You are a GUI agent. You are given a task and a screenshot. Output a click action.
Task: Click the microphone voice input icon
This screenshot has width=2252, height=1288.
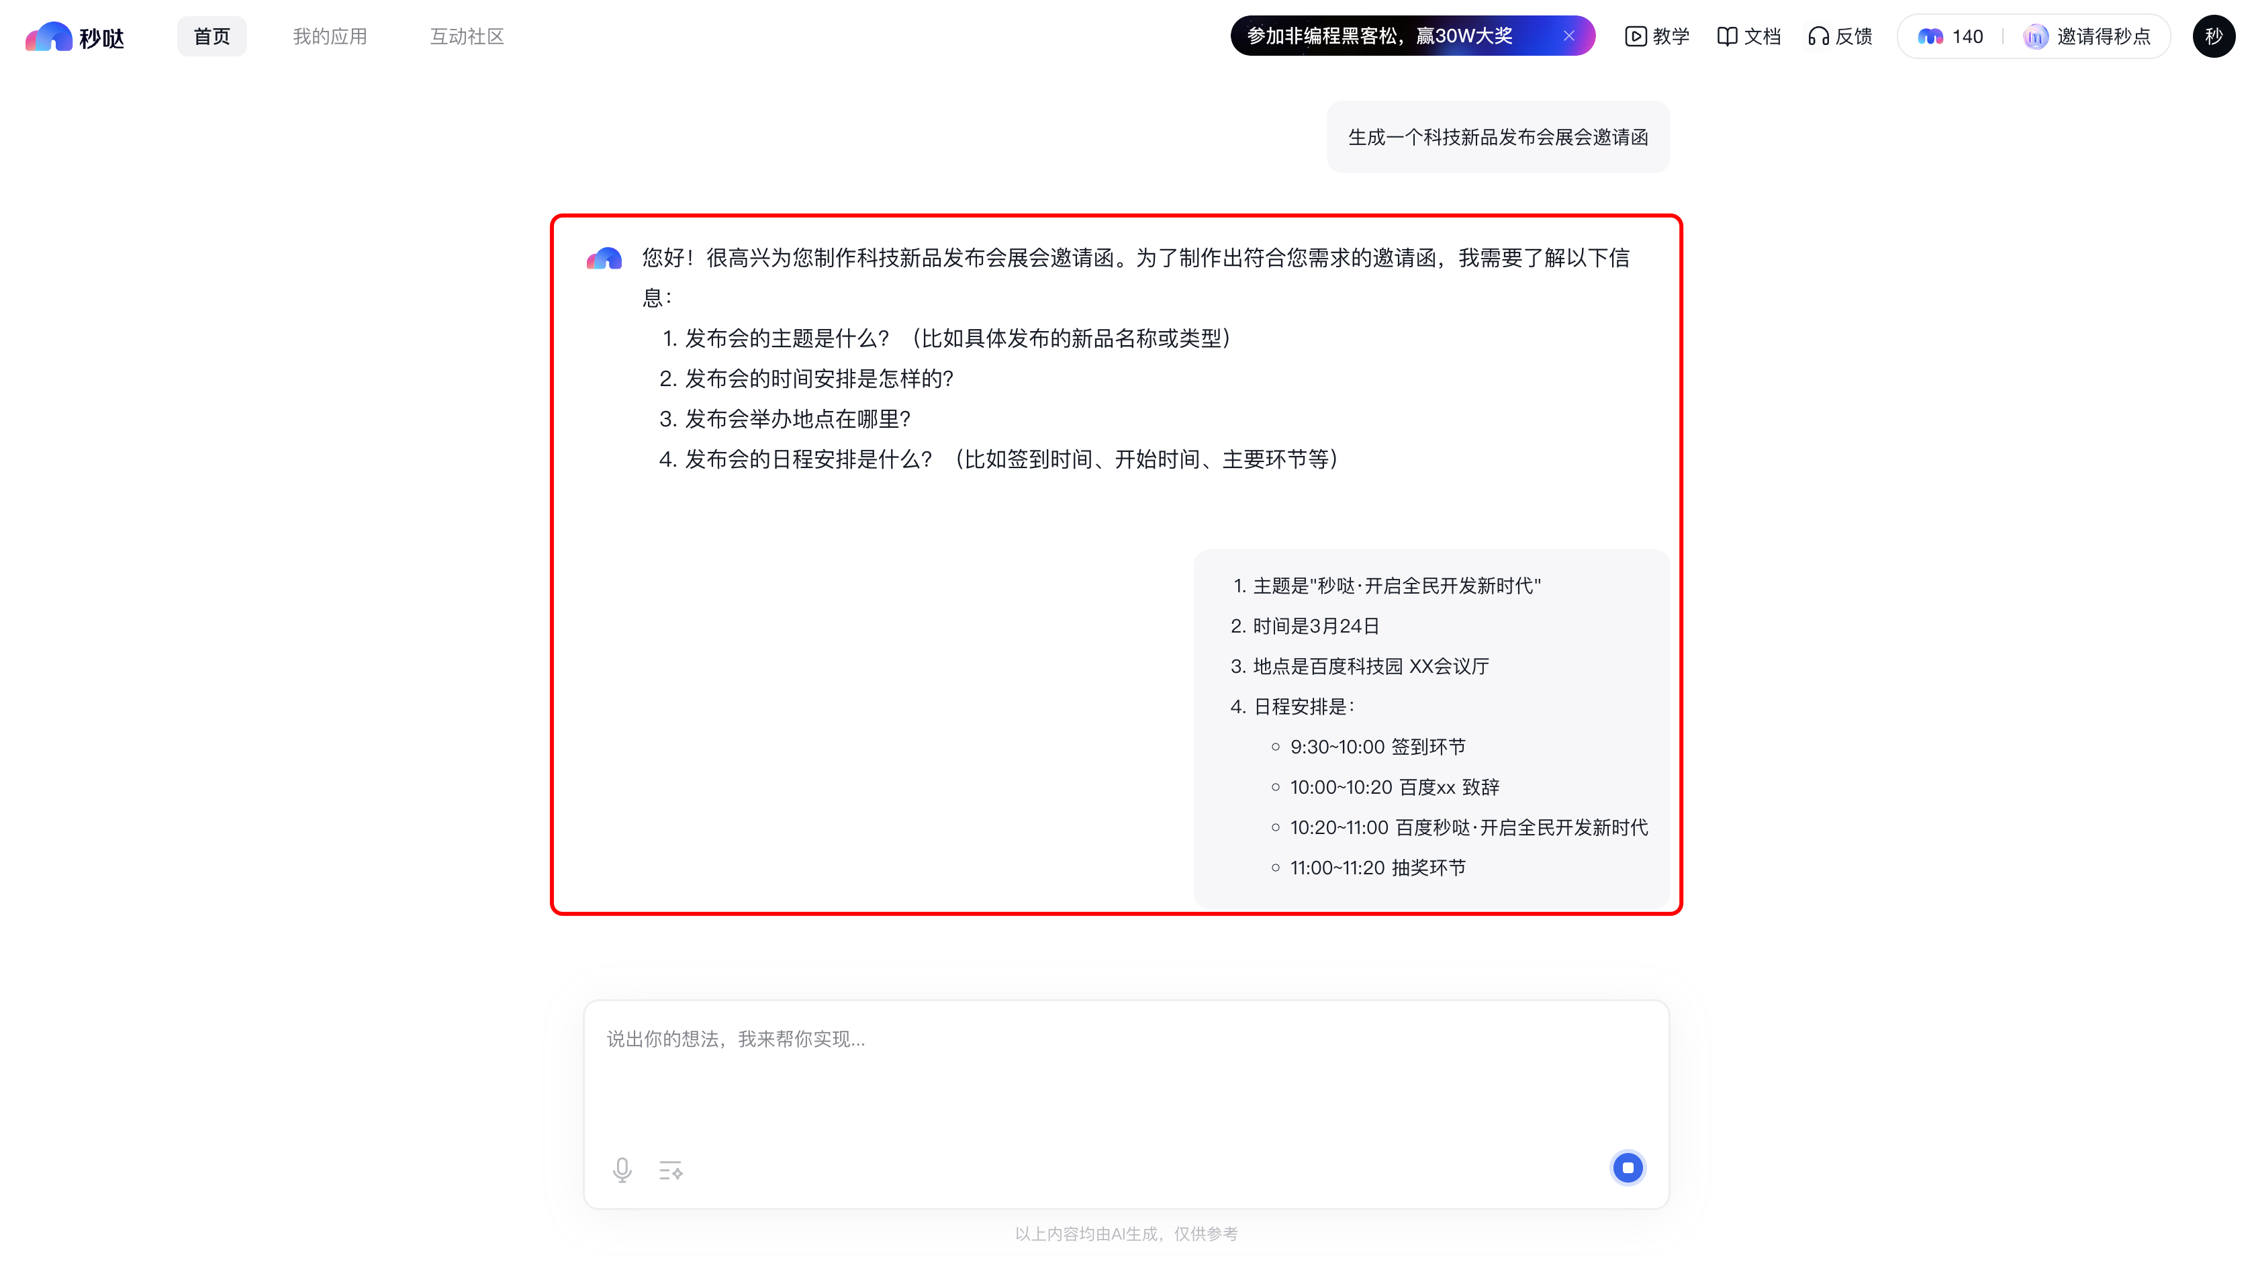click(x=622, y=1169)
